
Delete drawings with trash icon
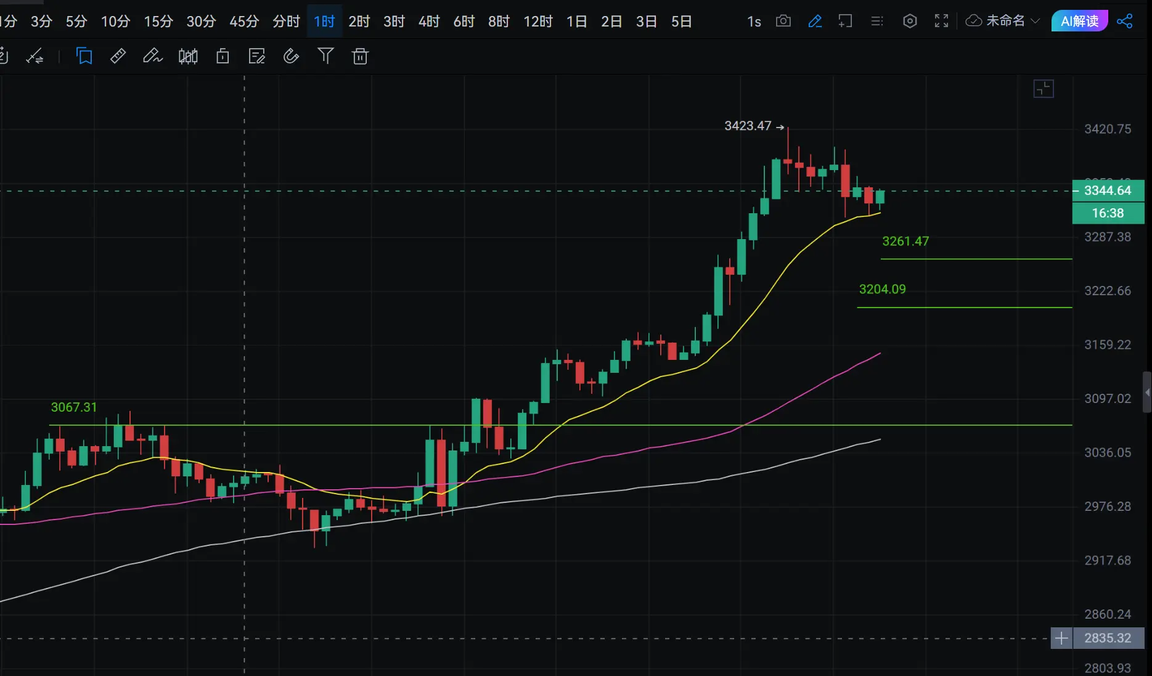tap(360, 57)
